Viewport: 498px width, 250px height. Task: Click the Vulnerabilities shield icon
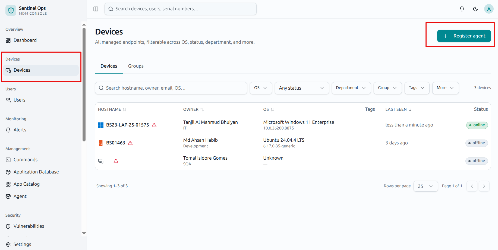(x=8, y=226)
